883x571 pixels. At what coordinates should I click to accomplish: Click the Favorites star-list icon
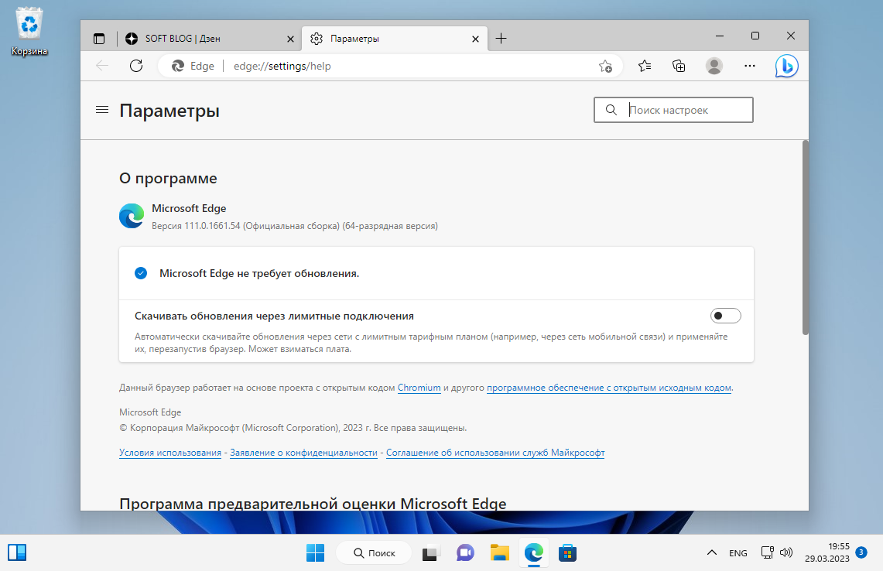644,66
